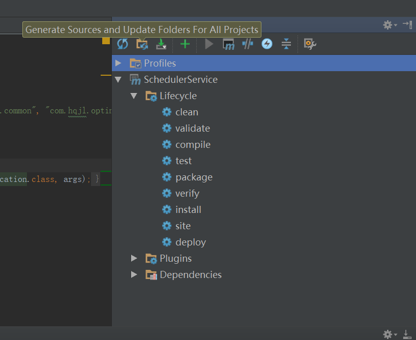Select the site lifecycle goal
Screen dimensions: 416x340
(x=264, y=226)
